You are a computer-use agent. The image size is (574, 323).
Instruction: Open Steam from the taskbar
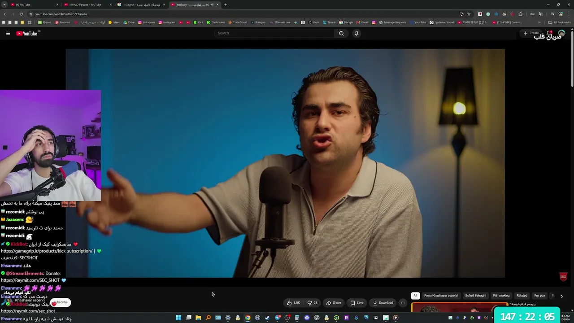(267, 318)
